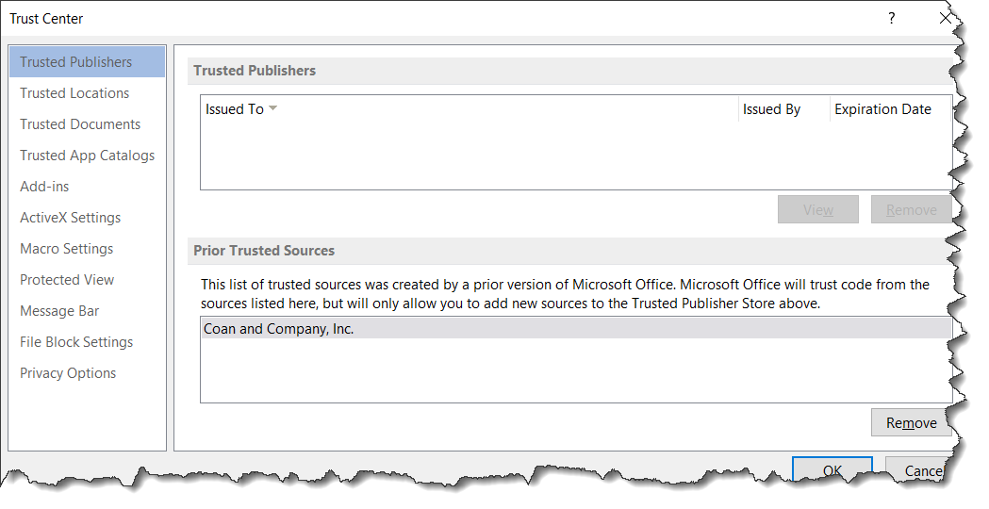Select Coan and Company, Inc. entry
The image size is (989, 509).
pyautogui.click(x=576, y=329)
